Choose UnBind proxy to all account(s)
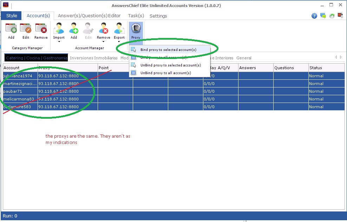Viewport: 347px width, 222px height. pos(165,73)
